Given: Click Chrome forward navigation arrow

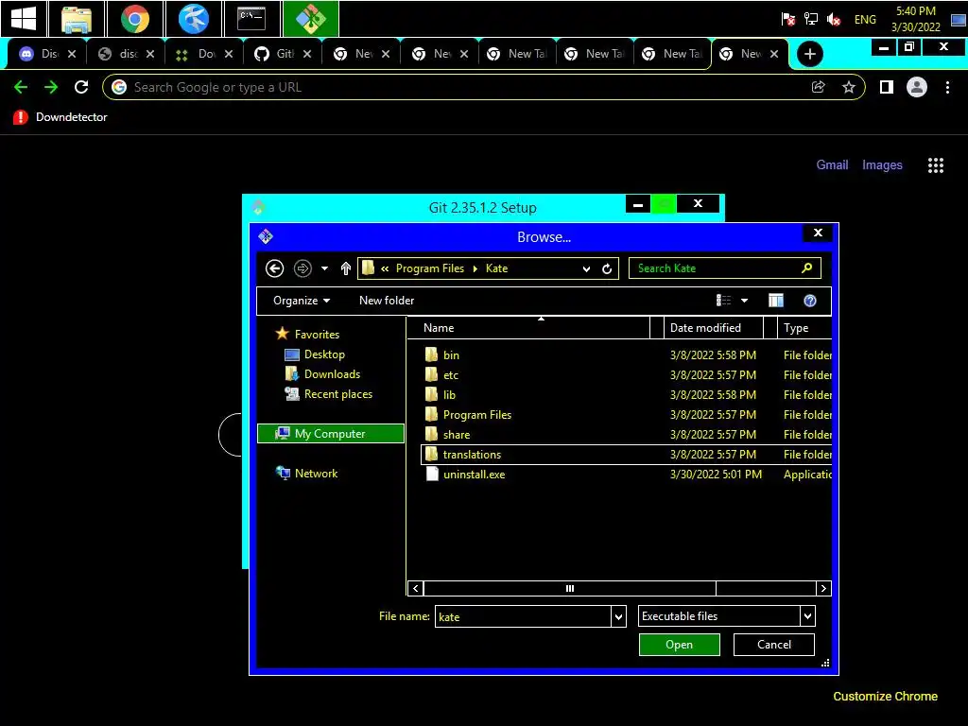Looking at the screenshot, I should (x=51, y=87).
